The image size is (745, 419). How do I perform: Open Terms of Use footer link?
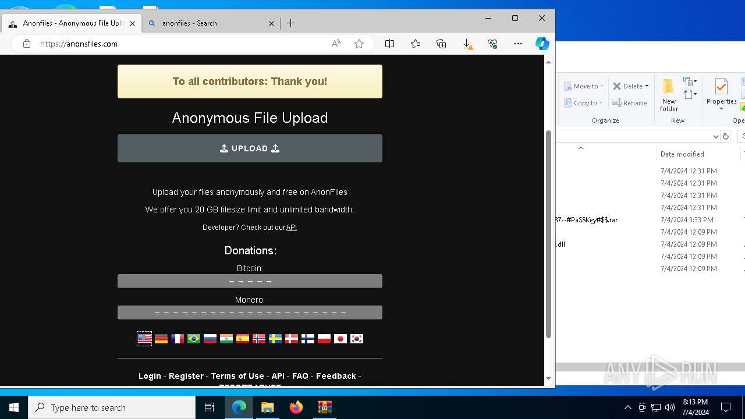point(237,376)
